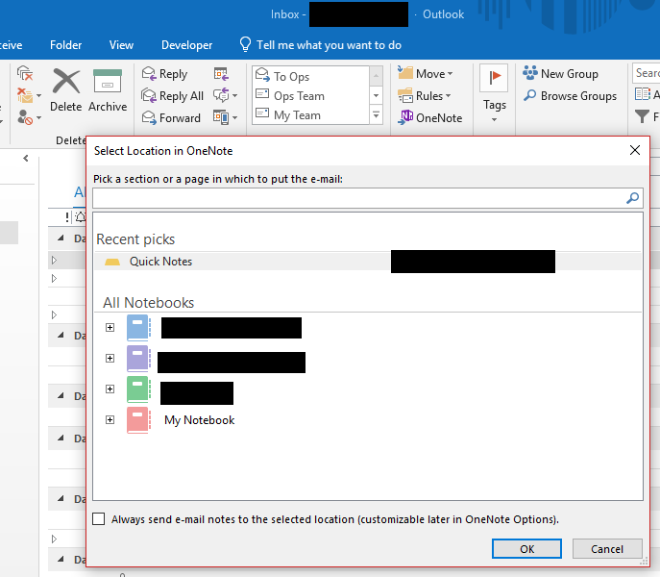Open the Tags flag menu
Image resolution: width=660 pixels, height=577 pixels.
point(494,93)
